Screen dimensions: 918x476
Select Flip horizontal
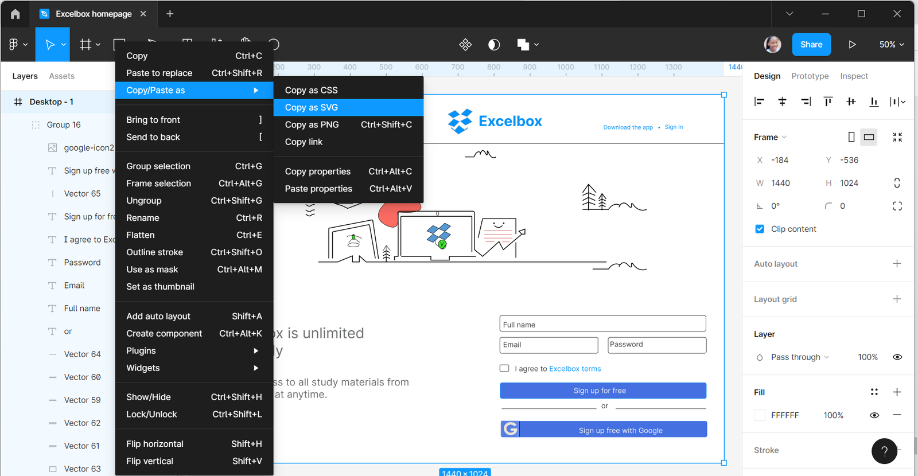pyautogui.click(x=194, y=444)
